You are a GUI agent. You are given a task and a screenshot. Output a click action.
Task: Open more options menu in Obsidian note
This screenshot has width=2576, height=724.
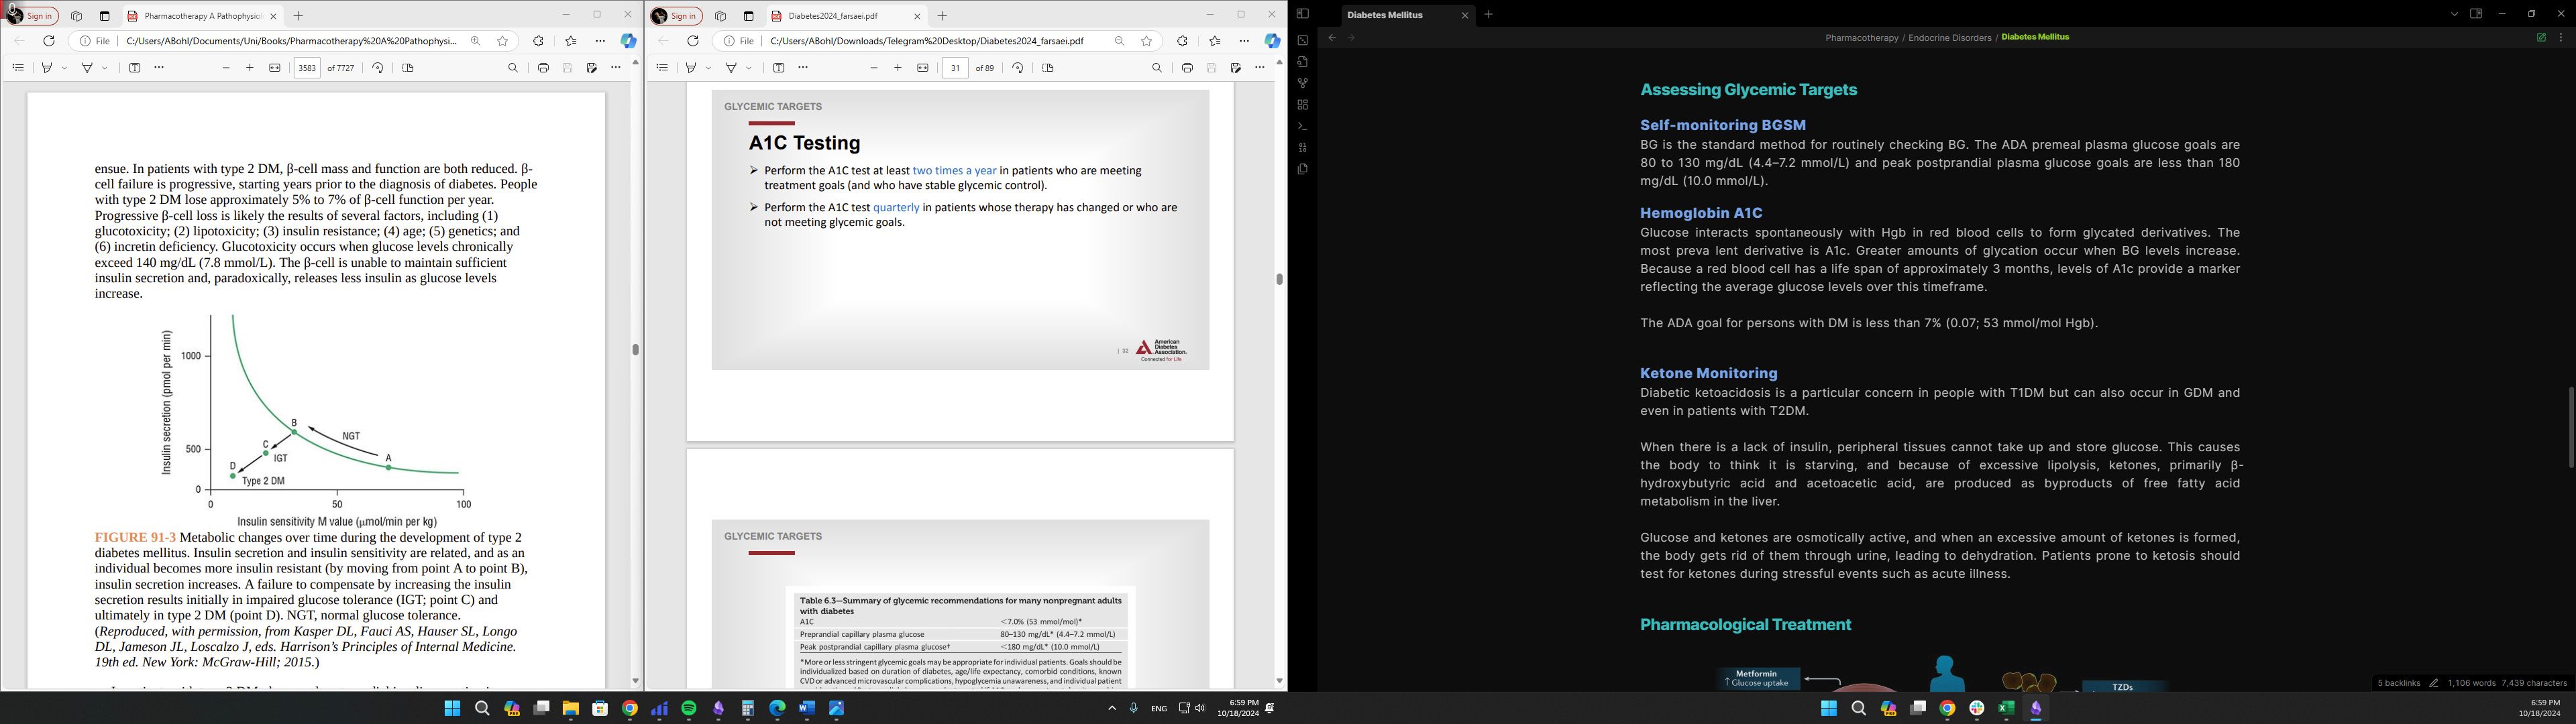pos(2561,38)
